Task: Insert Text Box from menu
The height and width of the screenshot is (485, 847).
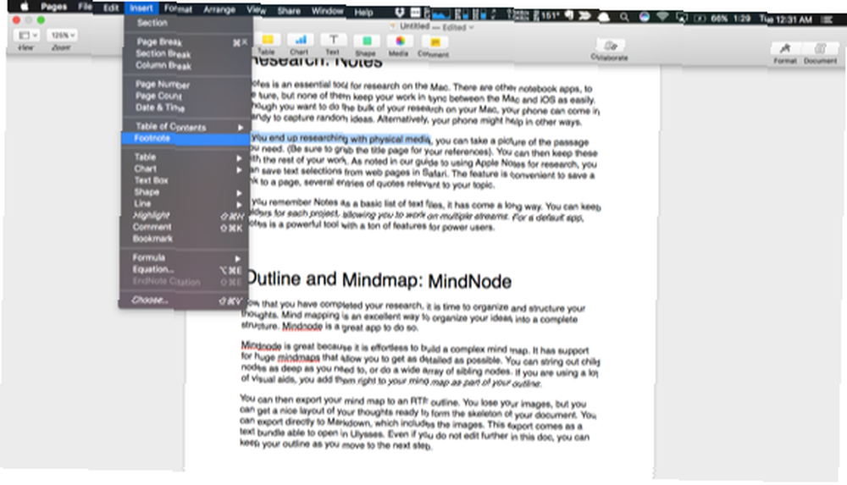Action: (185, 180)
